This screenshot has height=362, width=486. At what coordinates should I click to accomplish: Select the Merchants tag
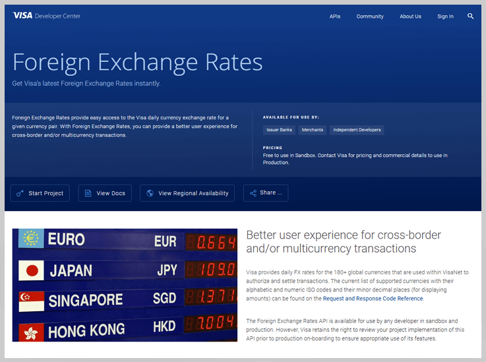[313, 130]
